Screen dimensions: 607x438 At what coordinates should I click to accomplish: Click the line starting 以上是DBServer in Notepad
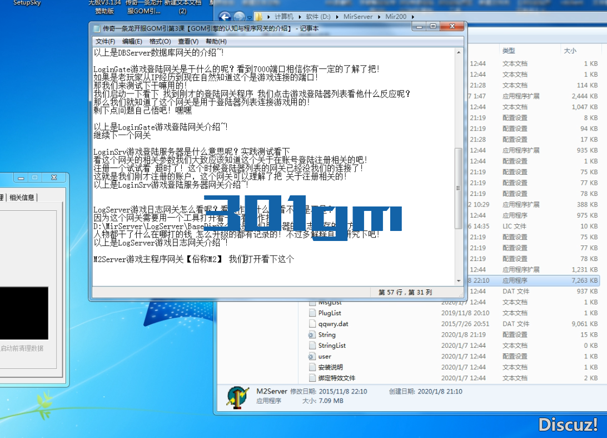(x=159, y=53)
